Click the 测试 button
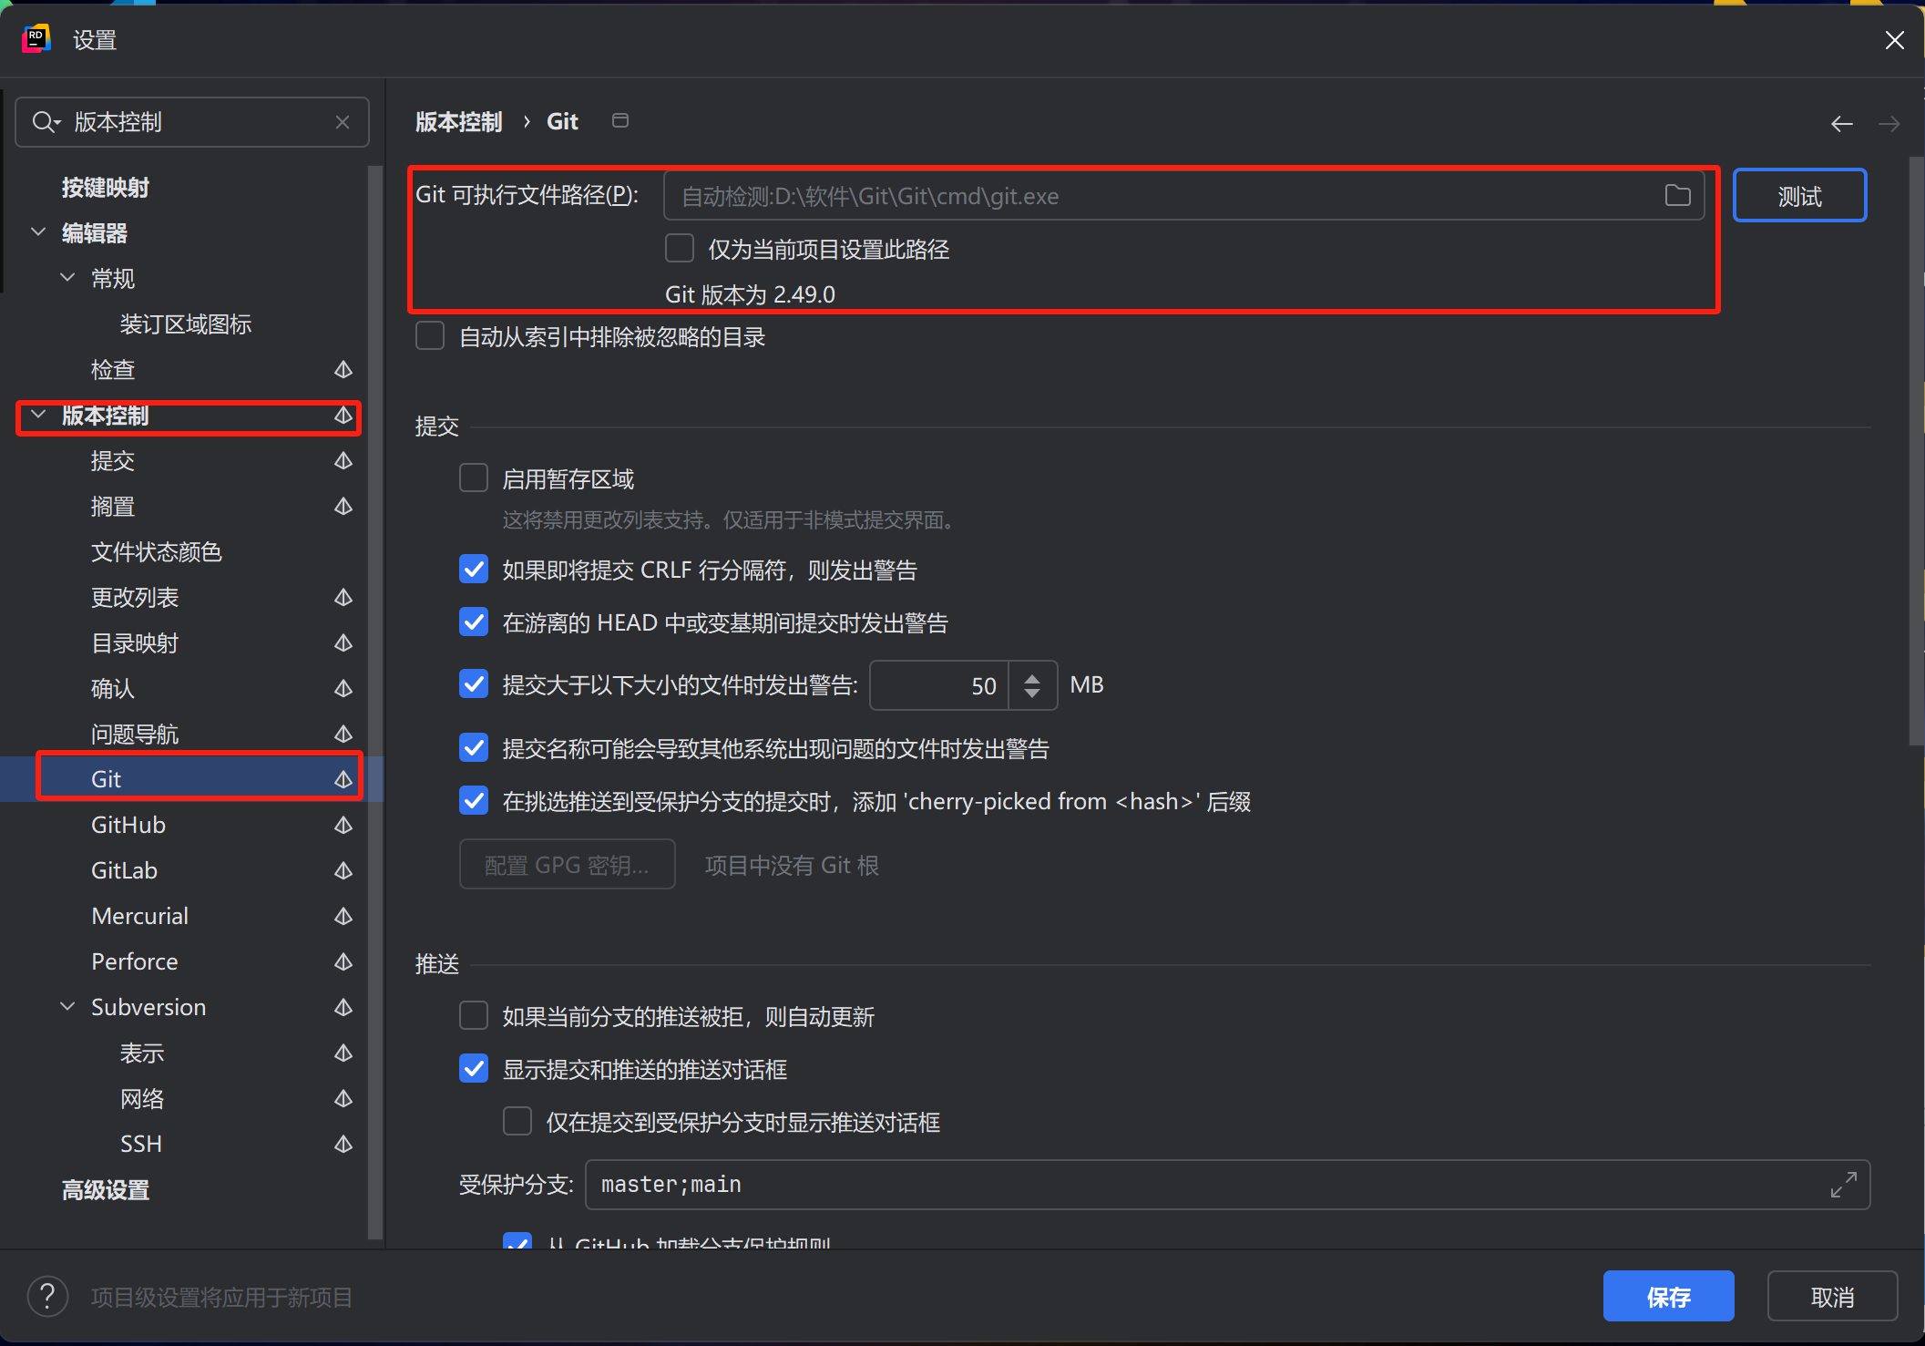The image size is (1925, 1346). [x=1798, y=196]
